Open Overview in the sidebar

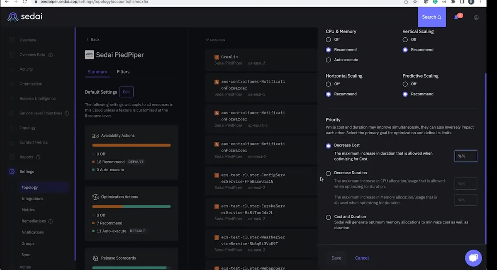point(28,40)
